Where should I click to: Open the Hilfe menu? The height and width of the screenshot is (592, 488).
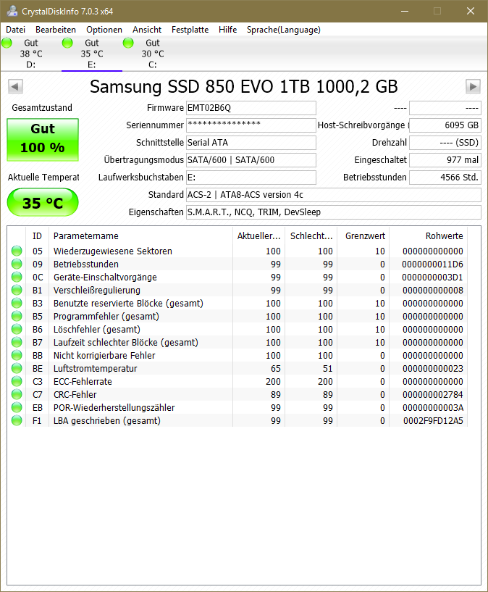227,30
